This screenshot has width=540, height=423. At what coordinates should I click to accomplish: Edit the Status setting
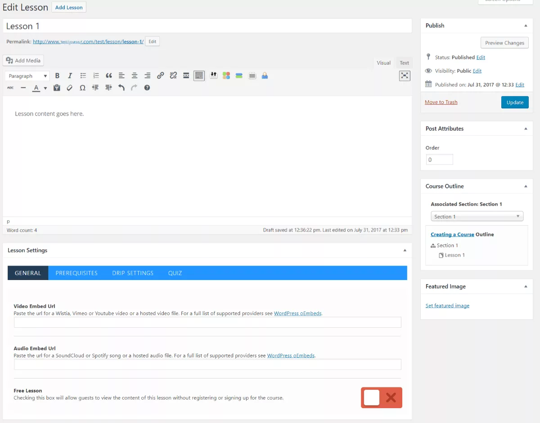pos(481,57)
